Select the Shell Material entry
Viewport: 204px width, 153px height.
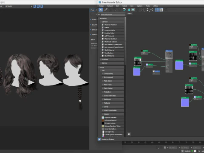pos(113,50)
